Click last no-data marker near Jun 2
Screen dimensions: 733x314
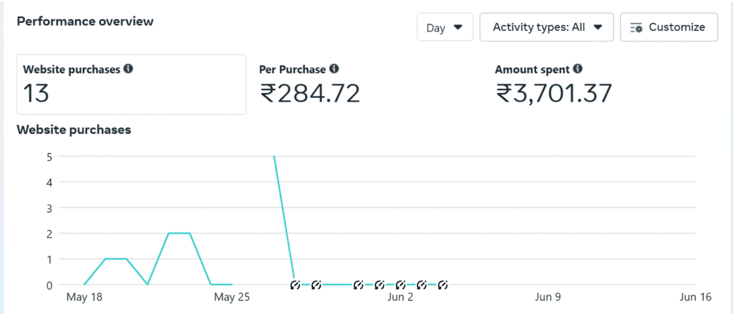[x=443, y=285]
